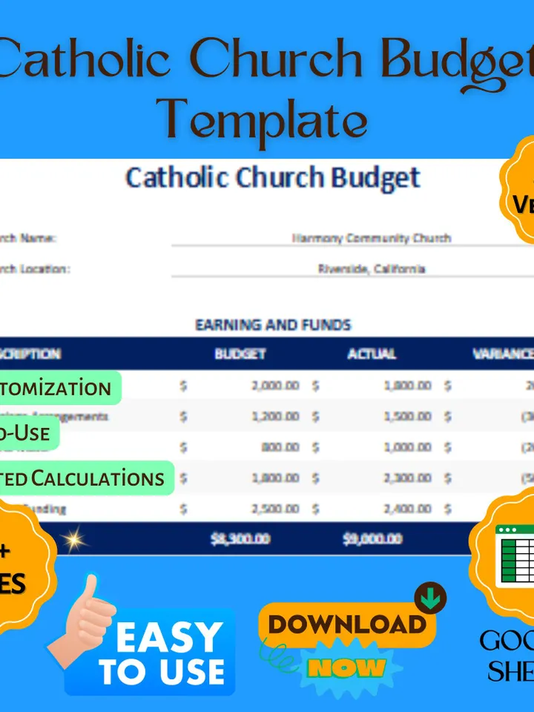534x712 pixels.
Task: Click the $8,300.00 budget total
Action: coord(240,539)
